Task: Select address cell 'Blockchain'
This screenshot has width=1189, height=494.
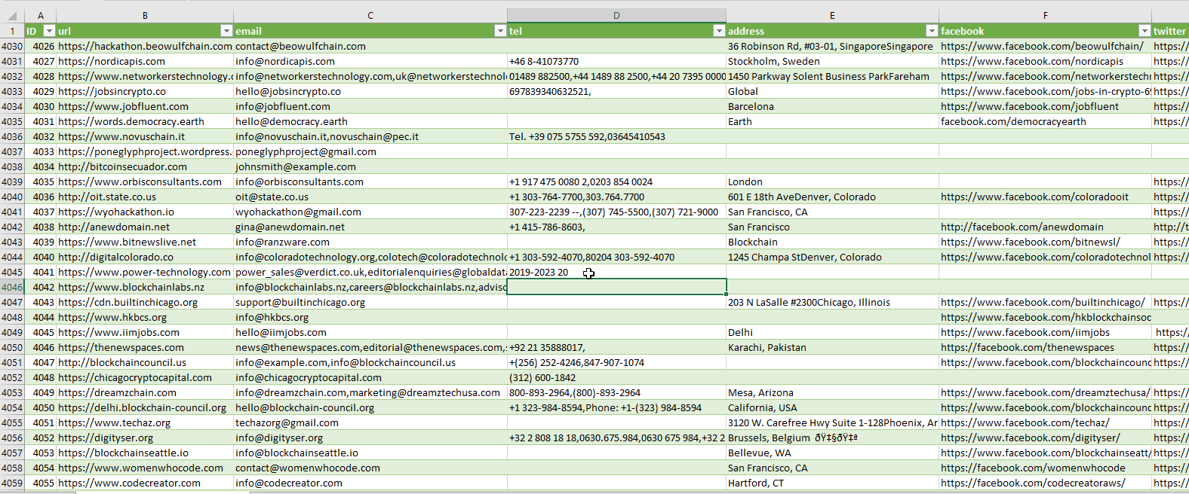Action: tap(832, 242)
